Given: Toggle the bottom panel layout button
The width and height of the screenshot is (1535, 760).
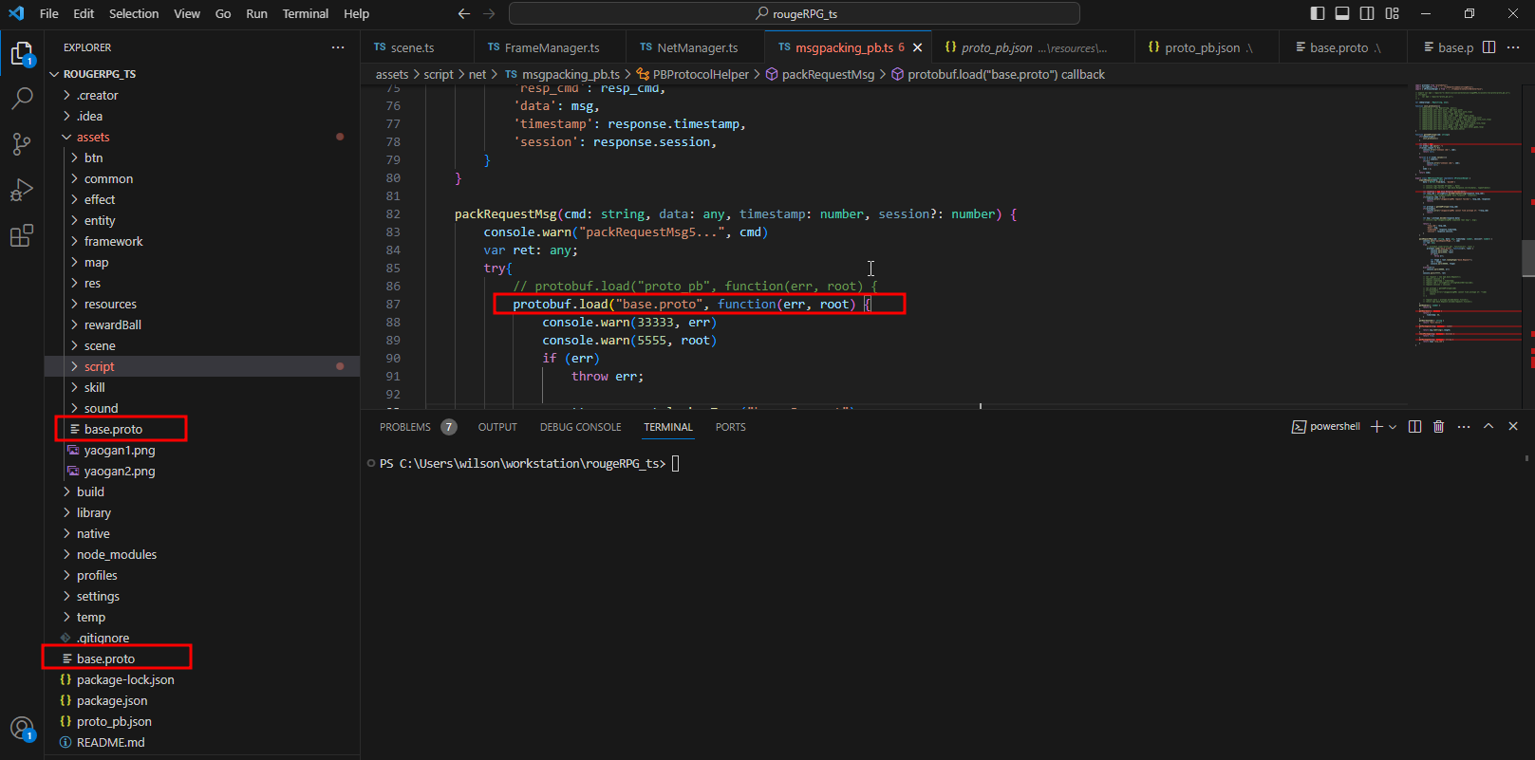Looking at the screenshot, I should tap(1342, 13).
